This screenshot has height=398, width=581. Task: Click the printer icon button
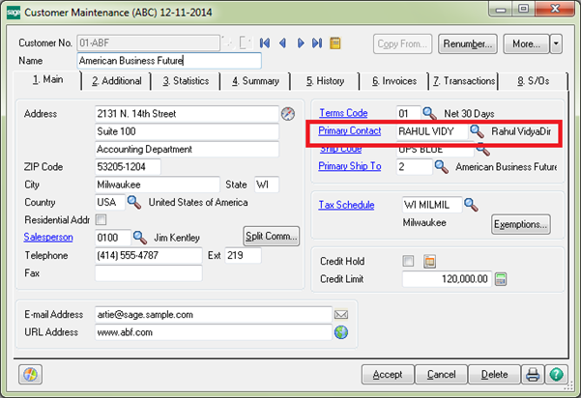(x=533, y=375)
